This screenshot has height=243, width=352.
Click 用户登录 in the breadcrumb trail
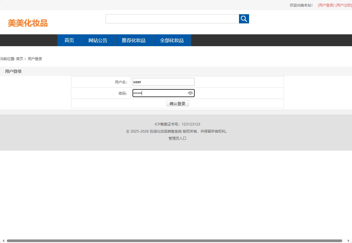(35, 59)
